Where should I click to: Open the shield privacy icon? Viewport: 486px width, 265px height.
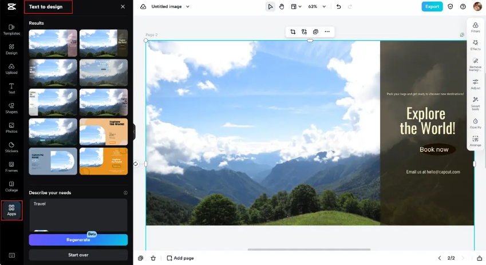(451, 6)
